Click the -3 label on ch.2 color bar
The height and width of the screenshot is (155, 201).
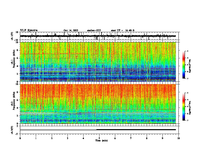tap(187, 93)
